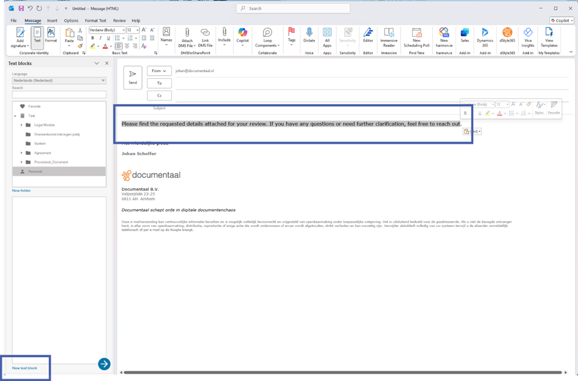The image size is (578, 381).
Task: Open Copilot in the ribbon
Action: pos(243,36)
